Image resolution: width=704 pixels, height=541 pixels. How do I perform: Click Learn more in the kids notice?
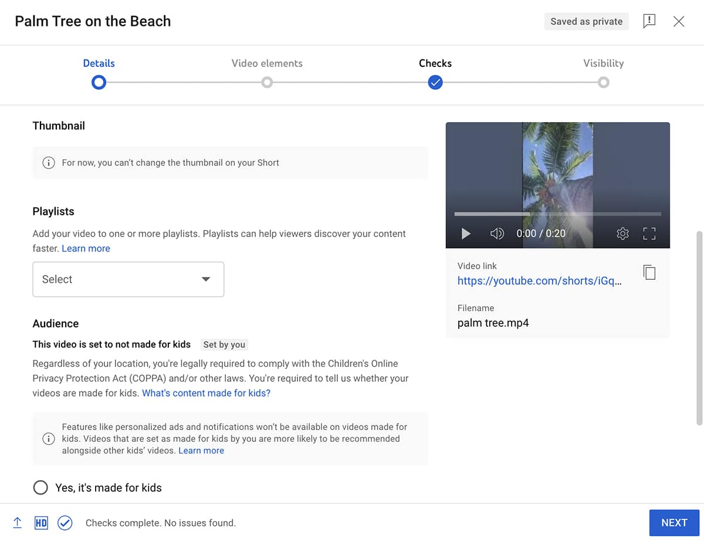[x=201, y=450]
